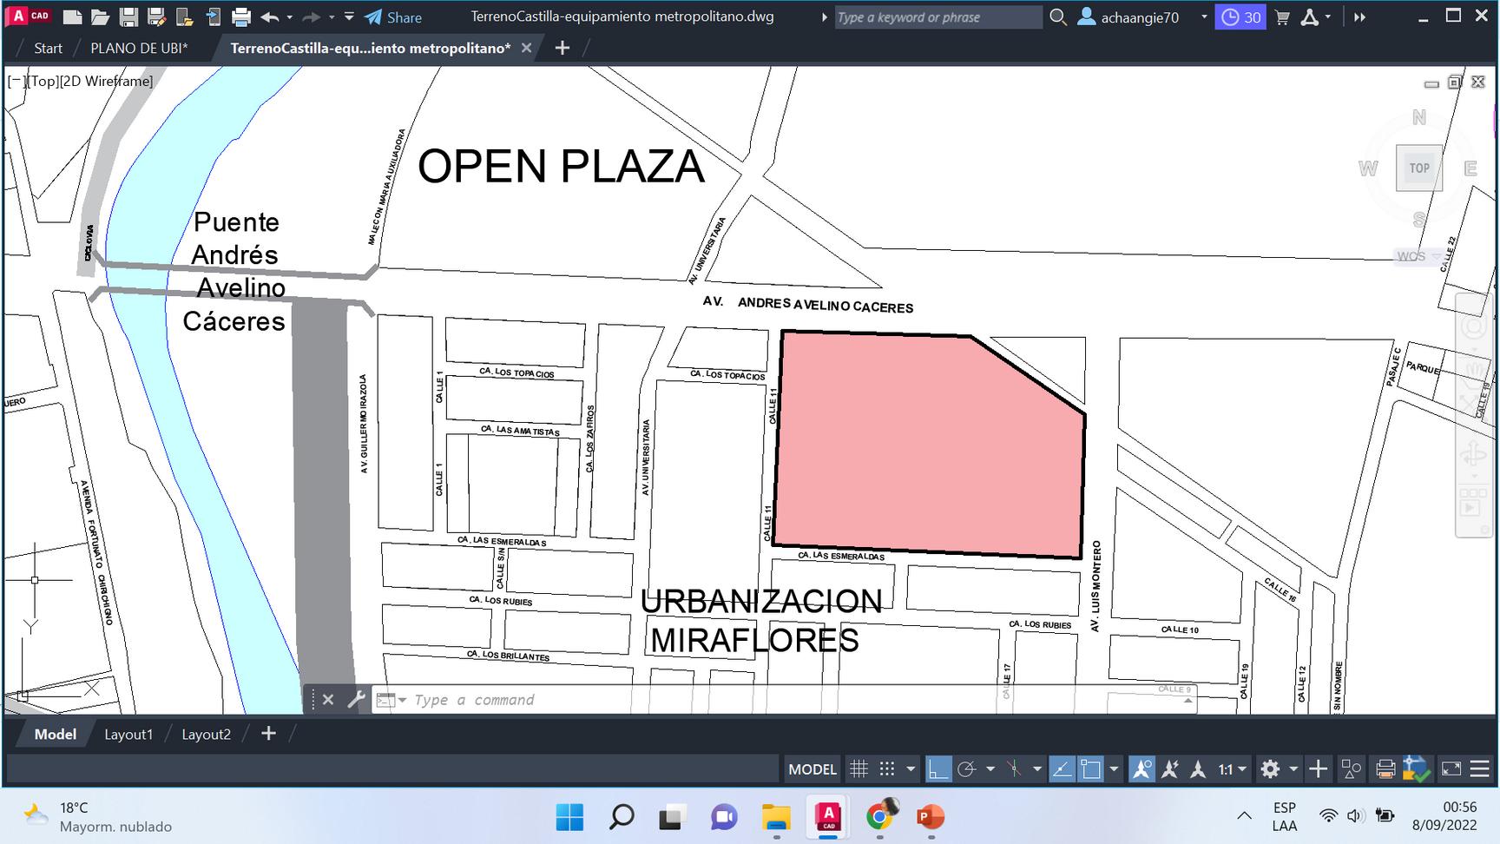The image size is (1500, 844).
Task: Expand the undo history dropdown
Action: (289, 17)
